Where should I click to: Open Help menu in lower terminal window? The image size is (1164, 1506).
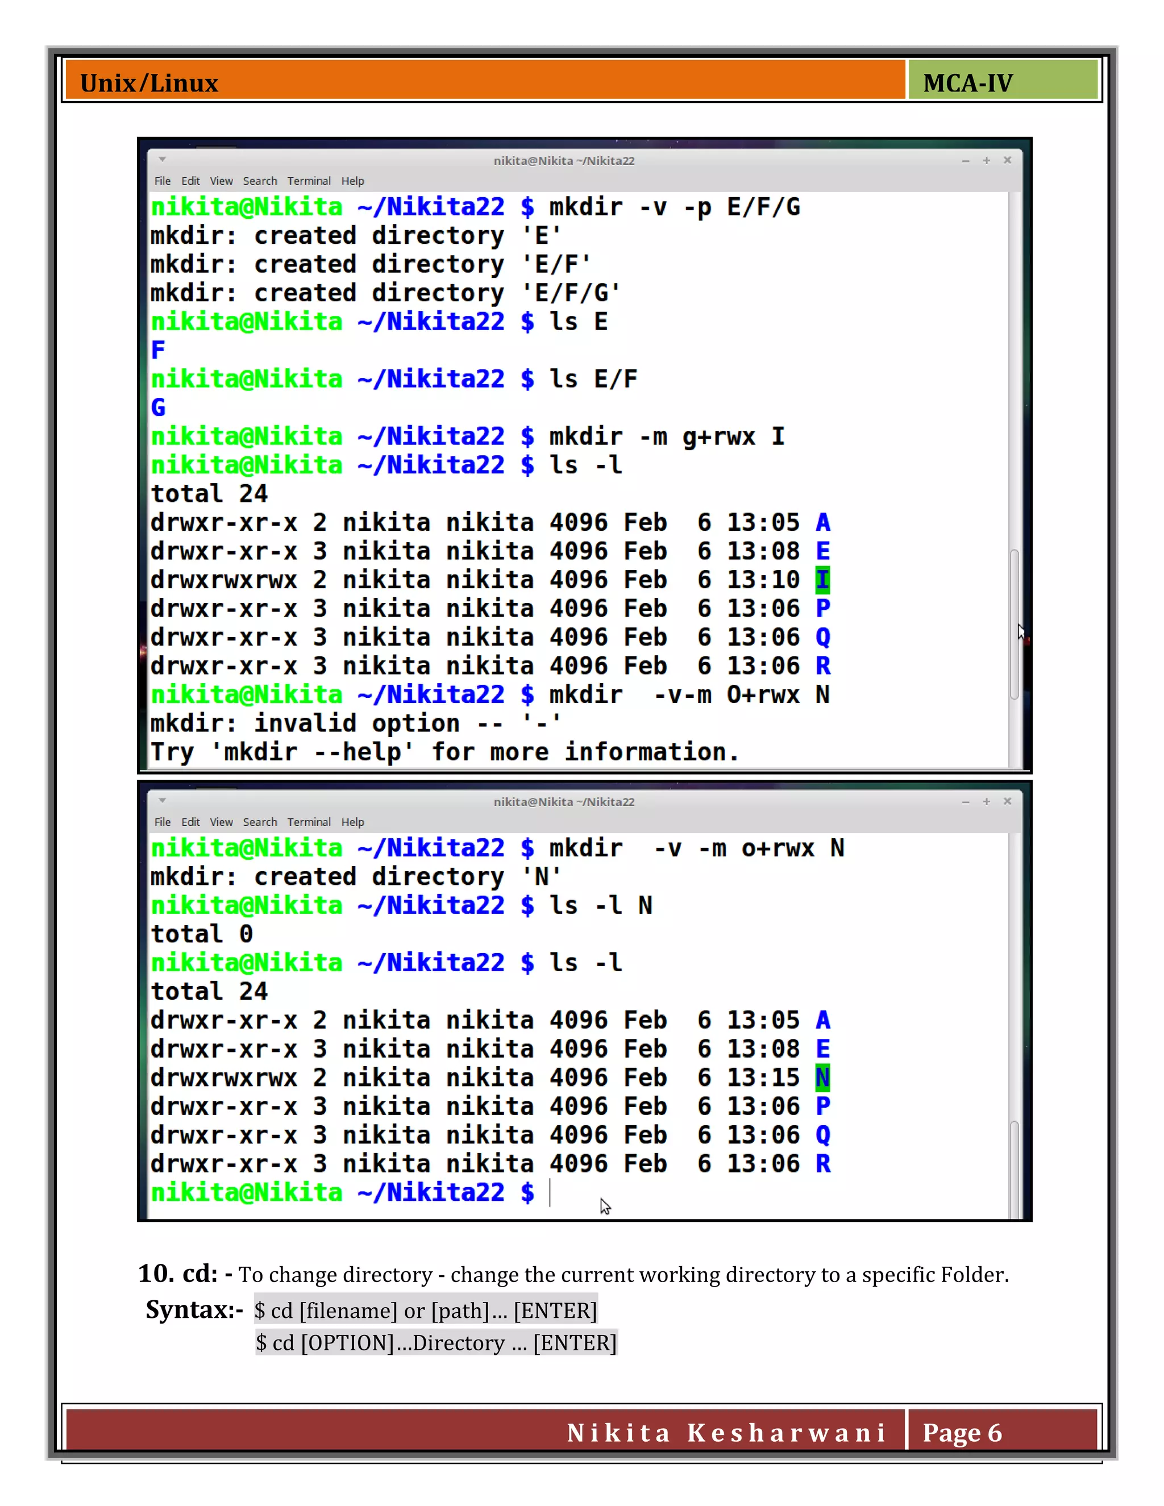pyautogui.click(x=352, y=822)
